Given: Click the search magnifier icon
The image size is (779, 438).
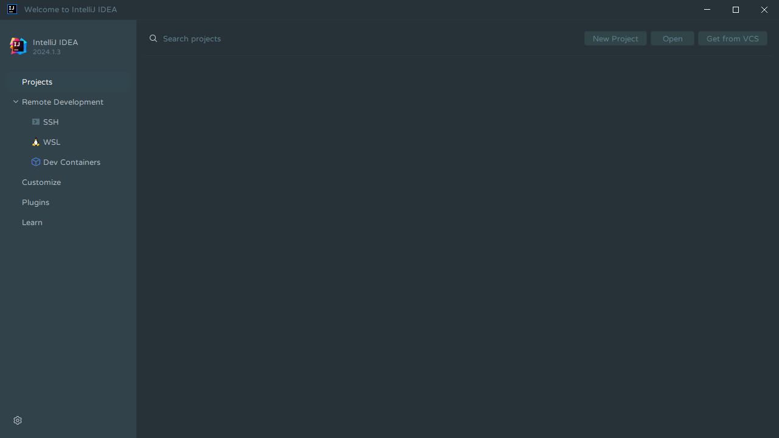Looking at the screenshot, I should [x=153, y=38].
